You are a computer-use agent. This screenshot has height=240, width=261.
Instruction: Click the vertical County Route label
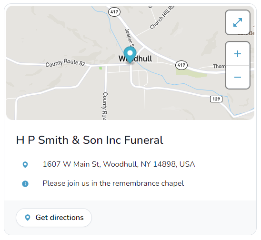(x=105, y=106)
